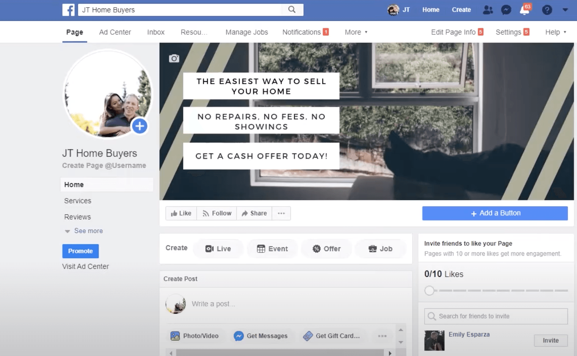The height and width of the screenshot is (356, 577).
Task: Click the camera icon on cover photo
Action: (x=174, y=58)
